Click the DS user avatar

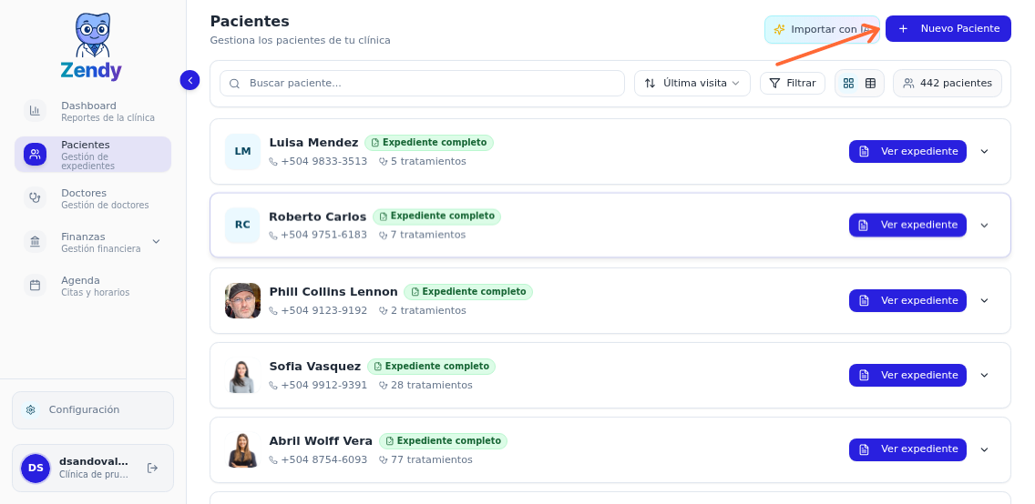pos(36,468)
